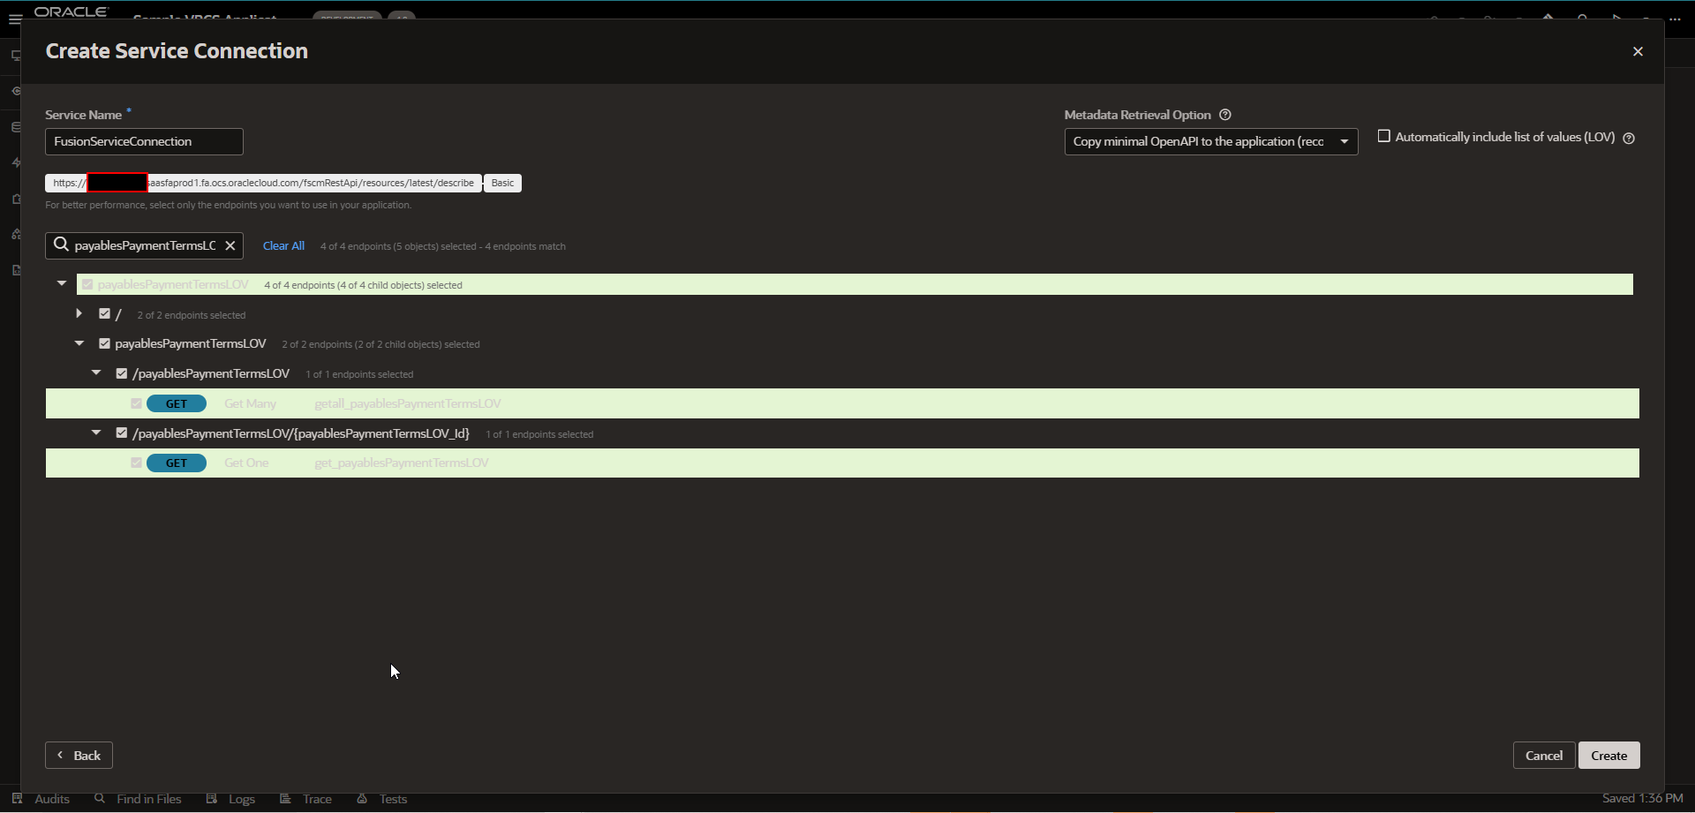Open the Trace tab in the bottom bar
1695x813 pixels.
[306, 799]
